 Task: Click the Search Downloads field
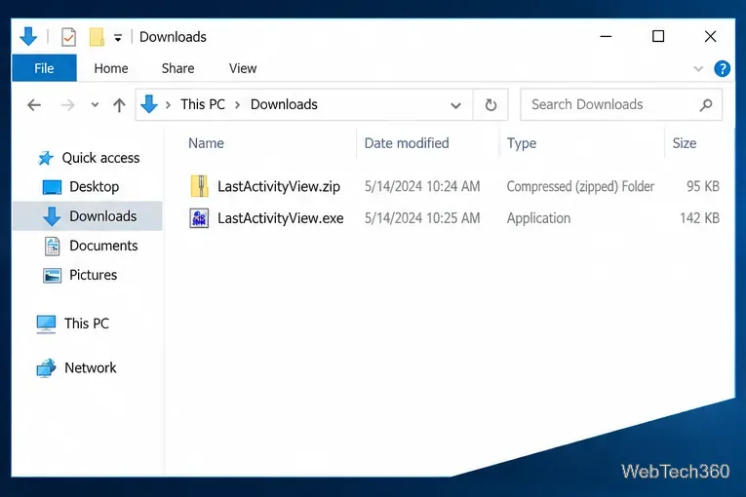[621, 104]
